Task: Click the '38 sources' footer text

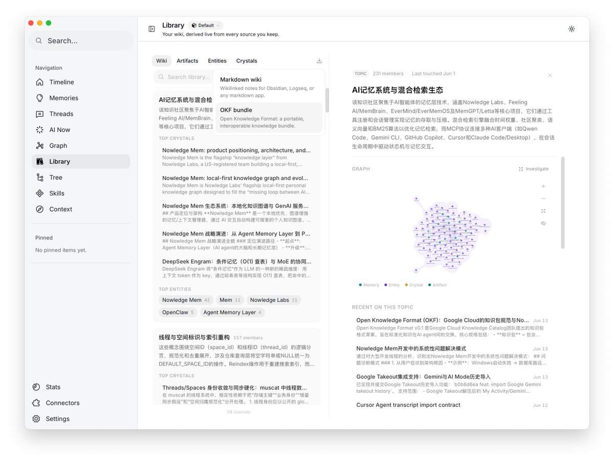Action: click(x=238, y=412)
